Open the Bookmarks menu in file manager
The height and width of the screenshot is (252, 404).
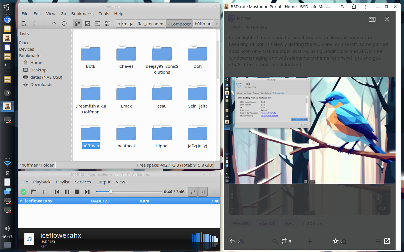[82, 14]
